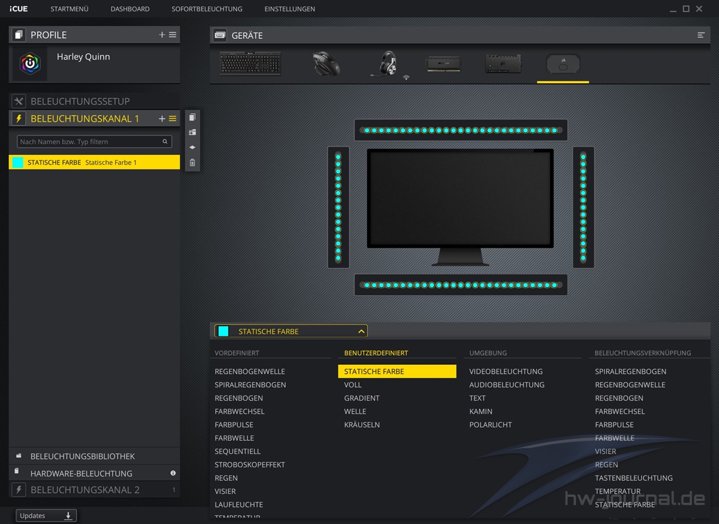719x524 pixels.
Task: Click the keyboard icon next to GERÄTE
Action: (x=219, y=35)
